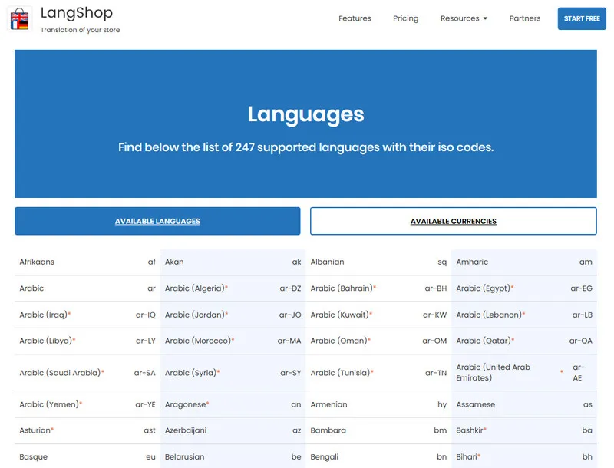Click the Assamese language entry
Viewport: 614px width, 468px height.
point(524,404)
